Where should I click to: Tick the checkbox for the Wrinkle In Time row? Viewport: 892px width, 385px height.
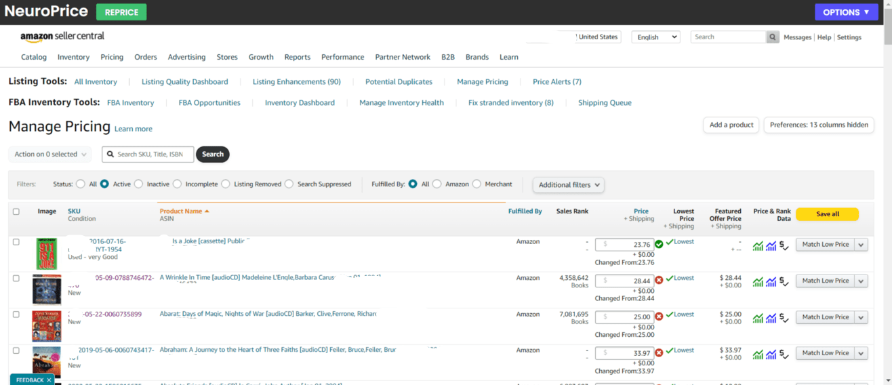coord(16,279)
